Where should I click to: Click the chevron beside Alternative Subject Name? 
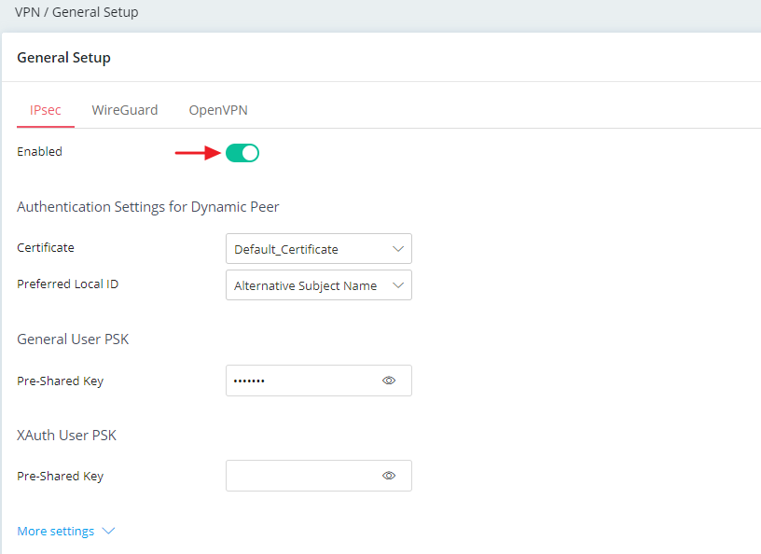pos(398,285)
